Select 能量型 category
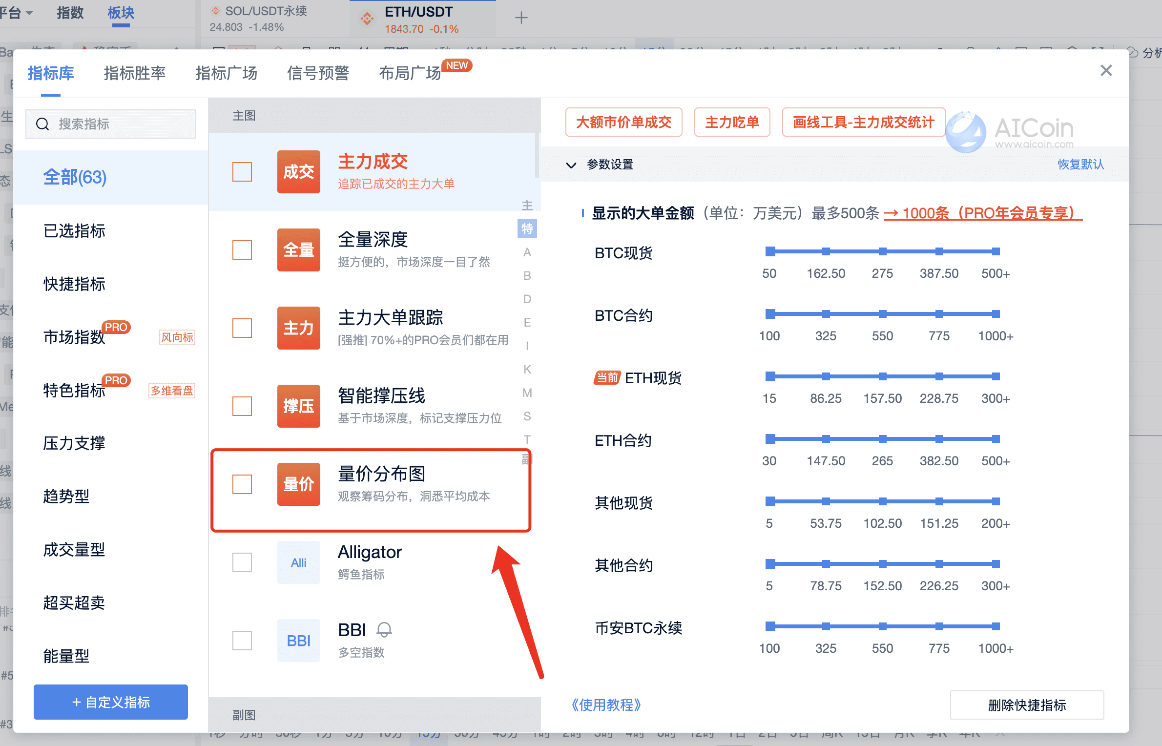This screenshot has width=1162, height=746. click(x=111, y=656)
